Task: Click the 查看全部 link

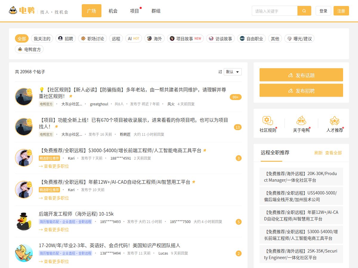Action: click(x=334, y=153)
